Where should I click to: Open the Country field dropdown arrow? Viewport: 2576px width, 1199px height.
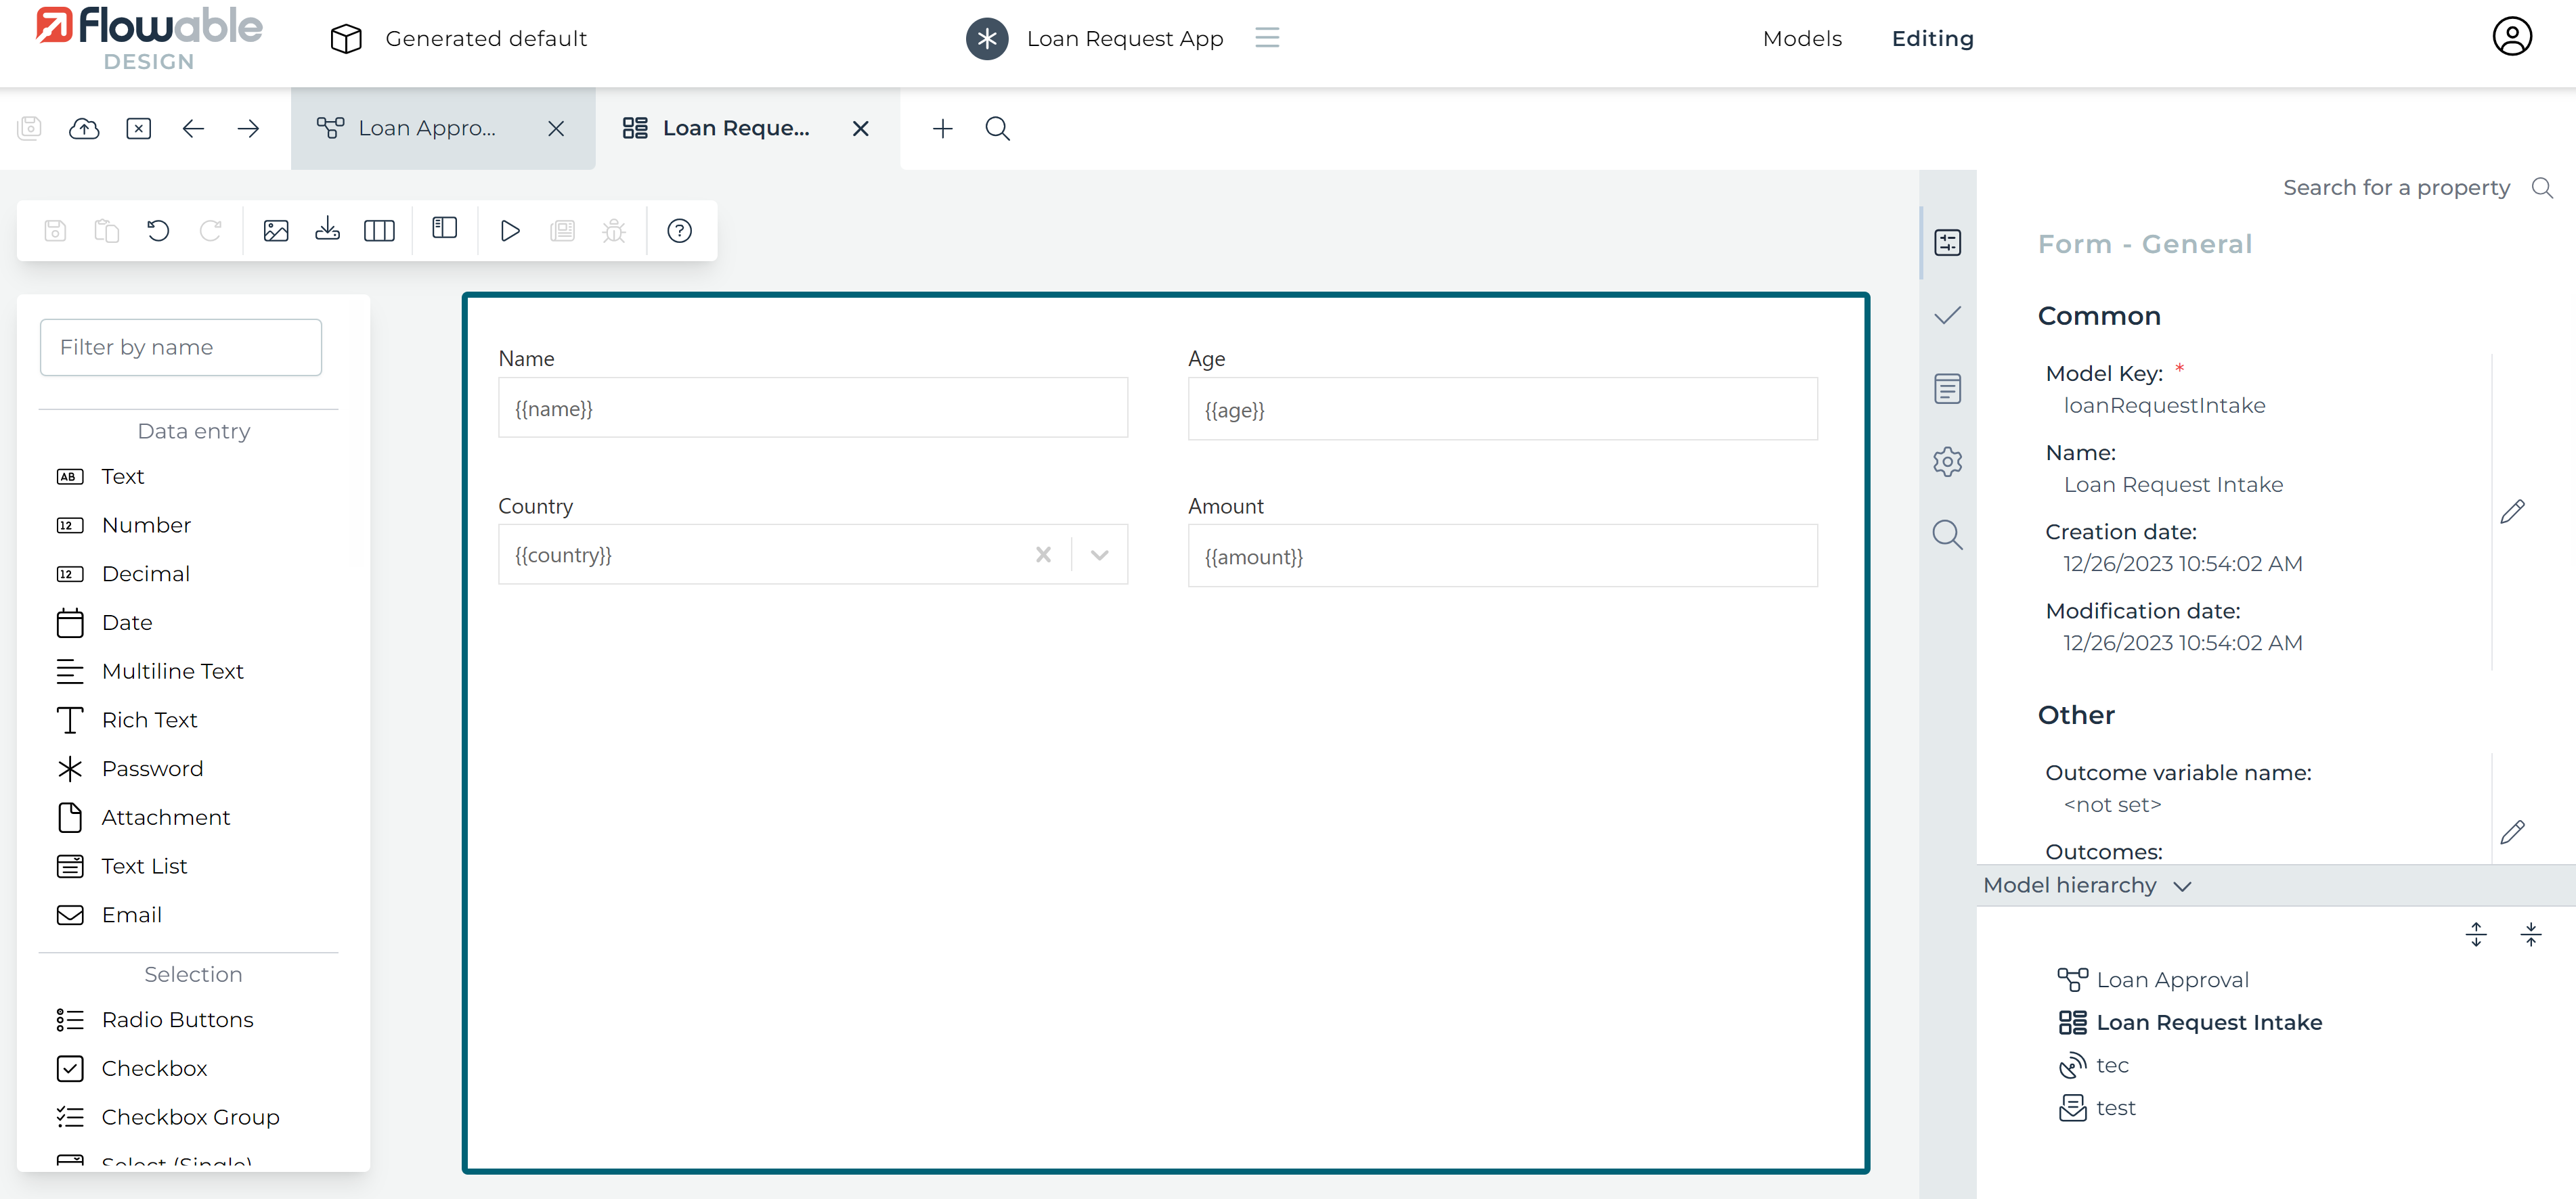tap(1099, 555)
